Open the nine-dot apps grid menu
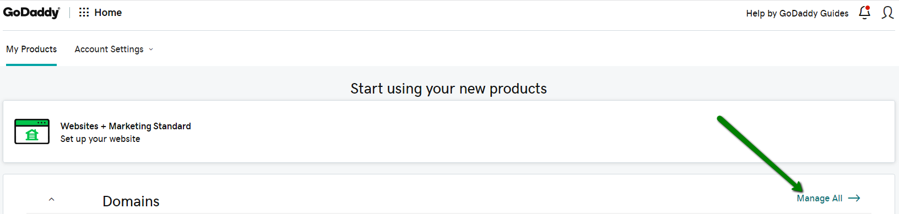 [x=84, y=12]
